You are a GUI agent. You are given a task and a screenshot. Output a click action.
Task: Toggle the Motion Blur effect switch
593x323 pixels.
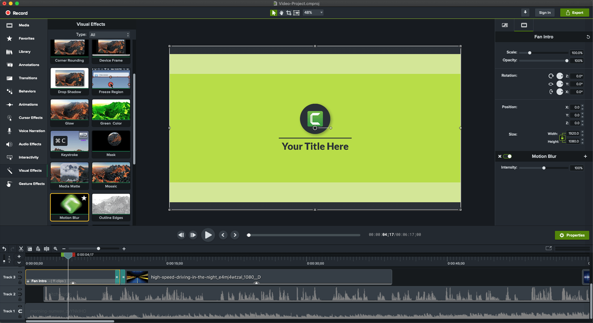tap(508, 157)
